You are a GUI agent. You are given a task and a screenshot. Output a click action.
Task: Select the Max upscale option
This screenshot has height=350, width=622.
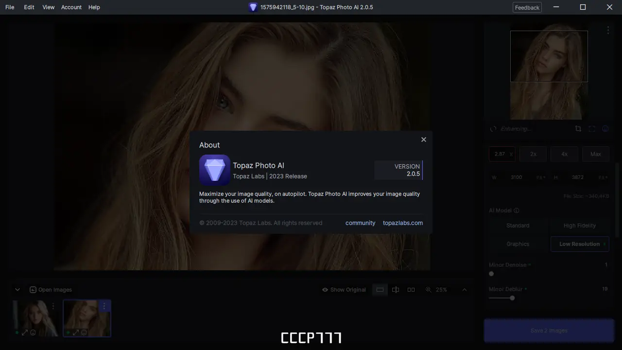click(x=596, y=154)
